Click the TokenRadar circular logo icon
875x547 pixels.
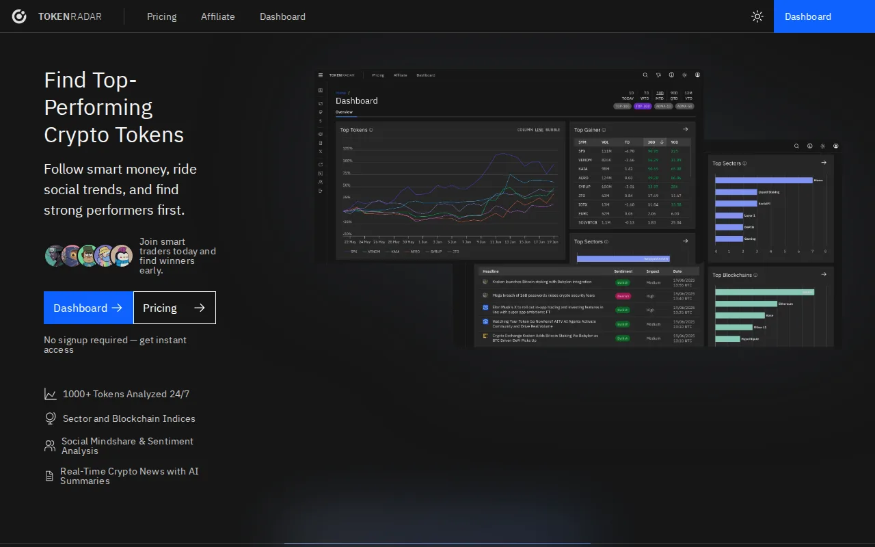coord(19,16)
